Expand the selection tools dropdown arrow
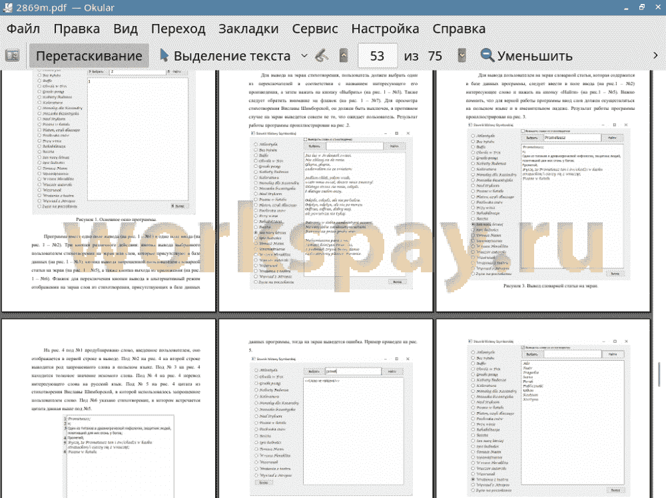 [304, 56]
